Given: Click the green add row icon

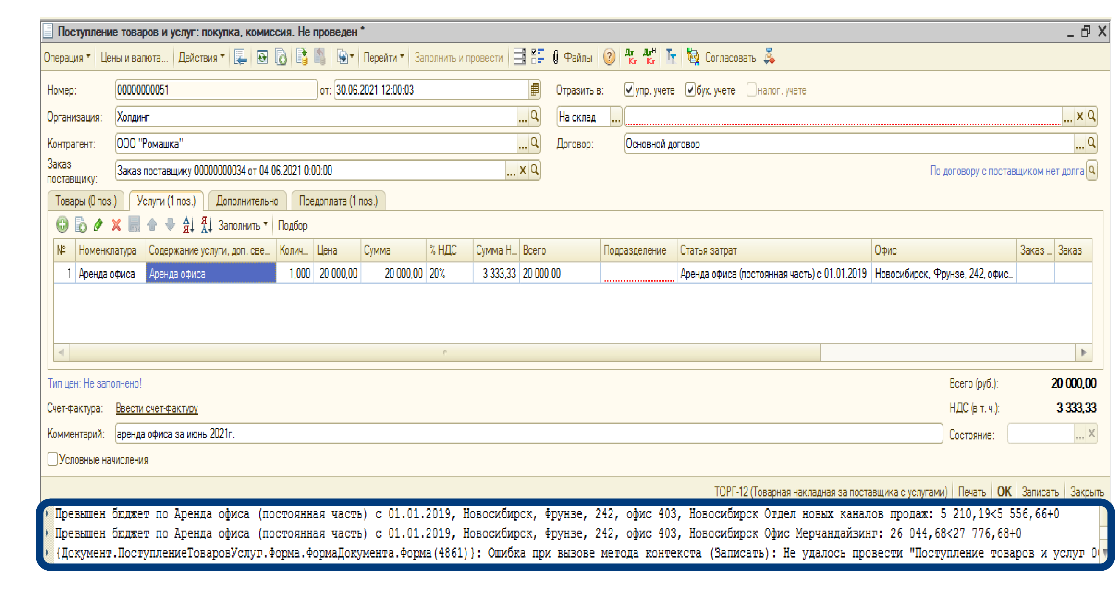Looking at the screenshot, I should 62,225.
